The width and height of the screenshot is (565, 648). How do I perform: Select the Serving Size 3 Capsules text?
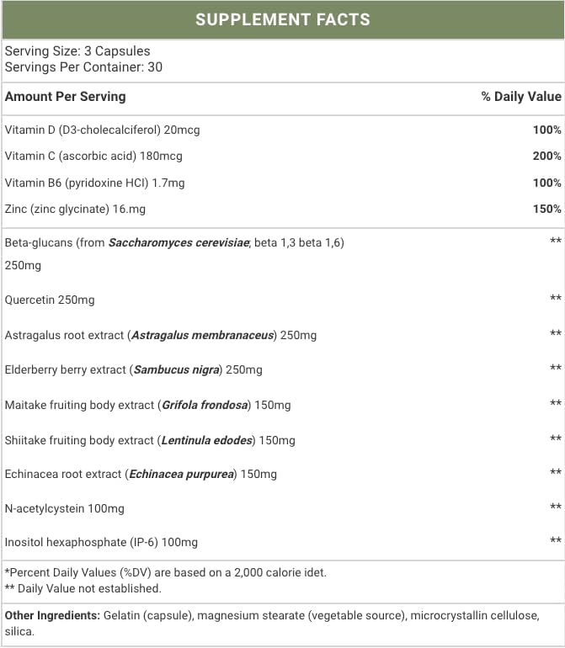click(77, 51)
